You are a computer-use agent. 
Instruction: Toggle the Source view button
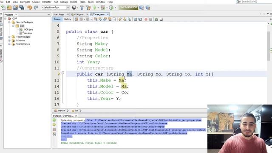click(x=57, y=19)
